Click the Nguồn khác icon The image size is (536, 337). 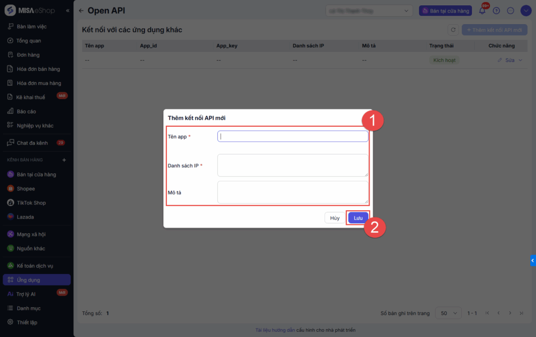coord(10,248)
